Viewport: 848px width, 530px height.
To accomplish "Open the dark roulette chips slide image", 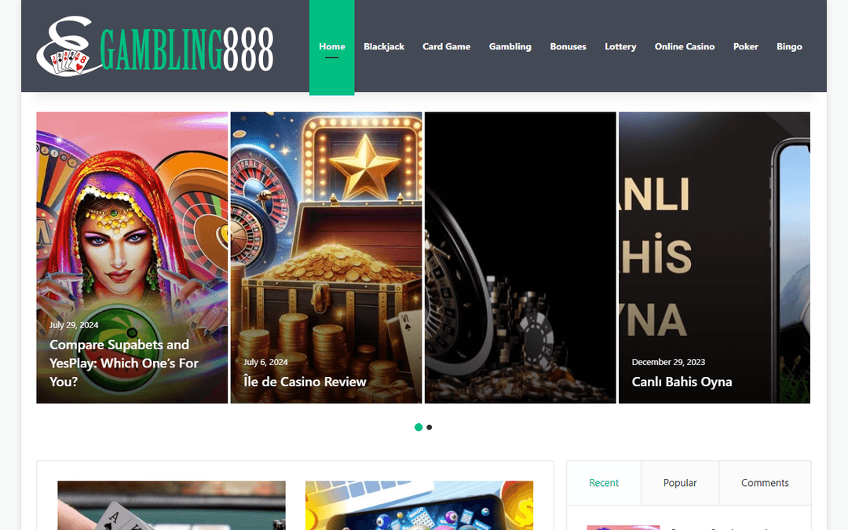I will pos(521,258).
